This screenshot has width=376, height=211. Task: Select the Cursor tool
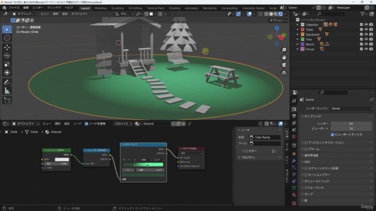pyautogui.click(x=7, y=38)
